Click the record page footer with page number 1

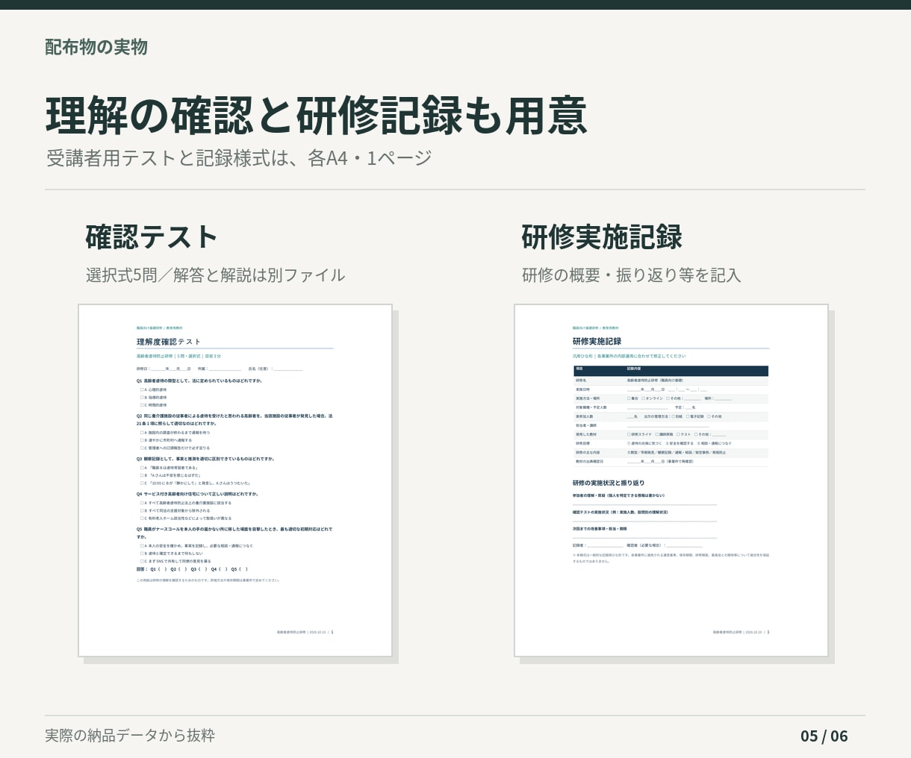[741, 632]
